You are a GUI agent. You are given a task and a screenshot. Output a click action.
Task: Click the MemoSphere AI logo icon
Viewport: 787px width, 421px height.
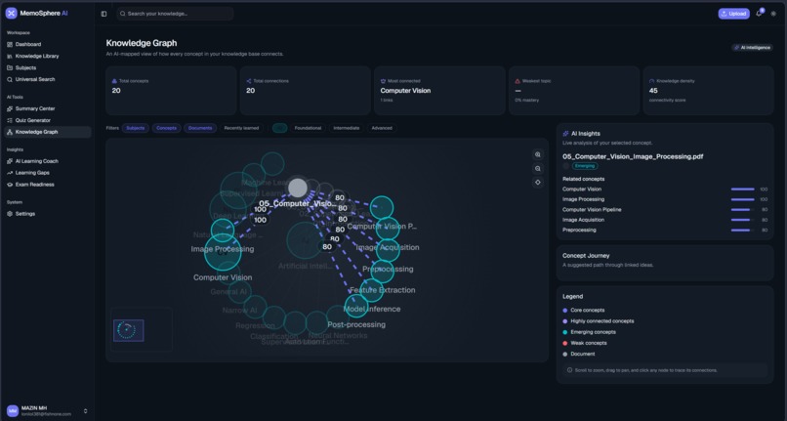coord(11,14)
